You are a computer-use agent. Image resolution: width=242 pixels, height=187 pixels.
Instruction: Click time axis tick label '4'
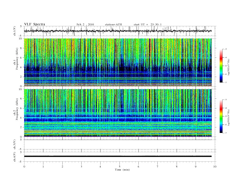[x=100, y=167]
